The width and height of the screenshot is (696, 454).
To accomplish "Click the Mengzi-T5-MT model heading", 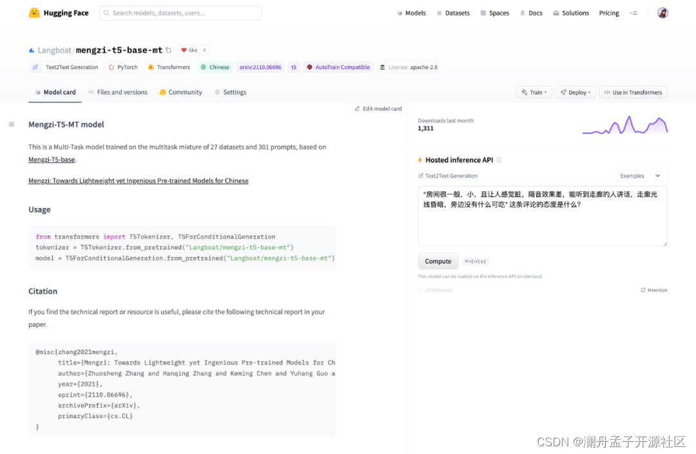I will [66, 124].
